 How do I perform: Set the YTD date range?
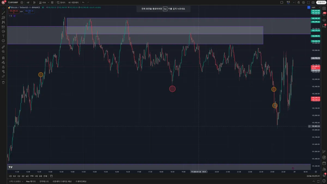pyautogui.click(x=32, y=176)
